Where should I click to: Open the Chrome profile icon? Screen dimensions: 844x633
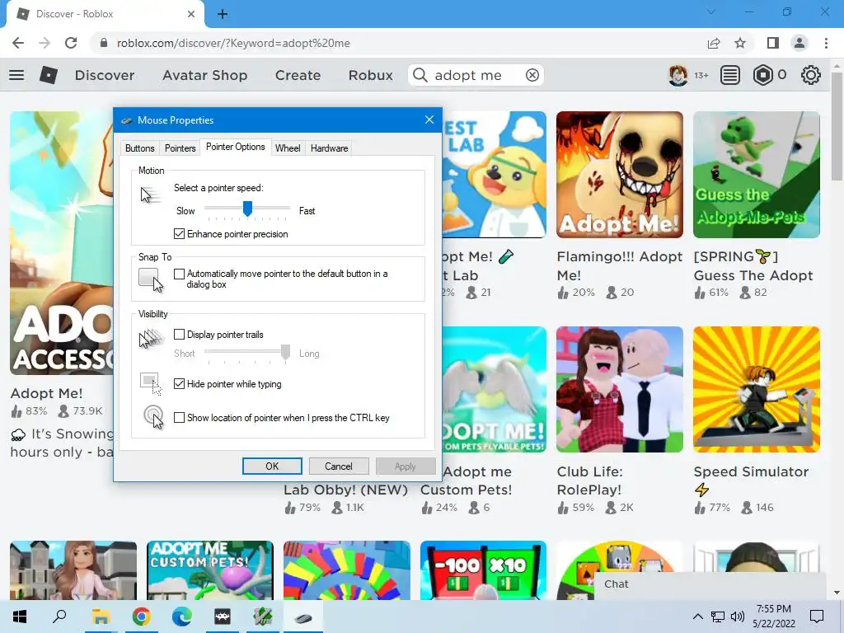coord(799,43)
